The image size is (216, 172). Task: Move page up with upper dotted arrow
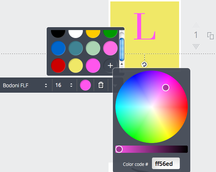196,25
